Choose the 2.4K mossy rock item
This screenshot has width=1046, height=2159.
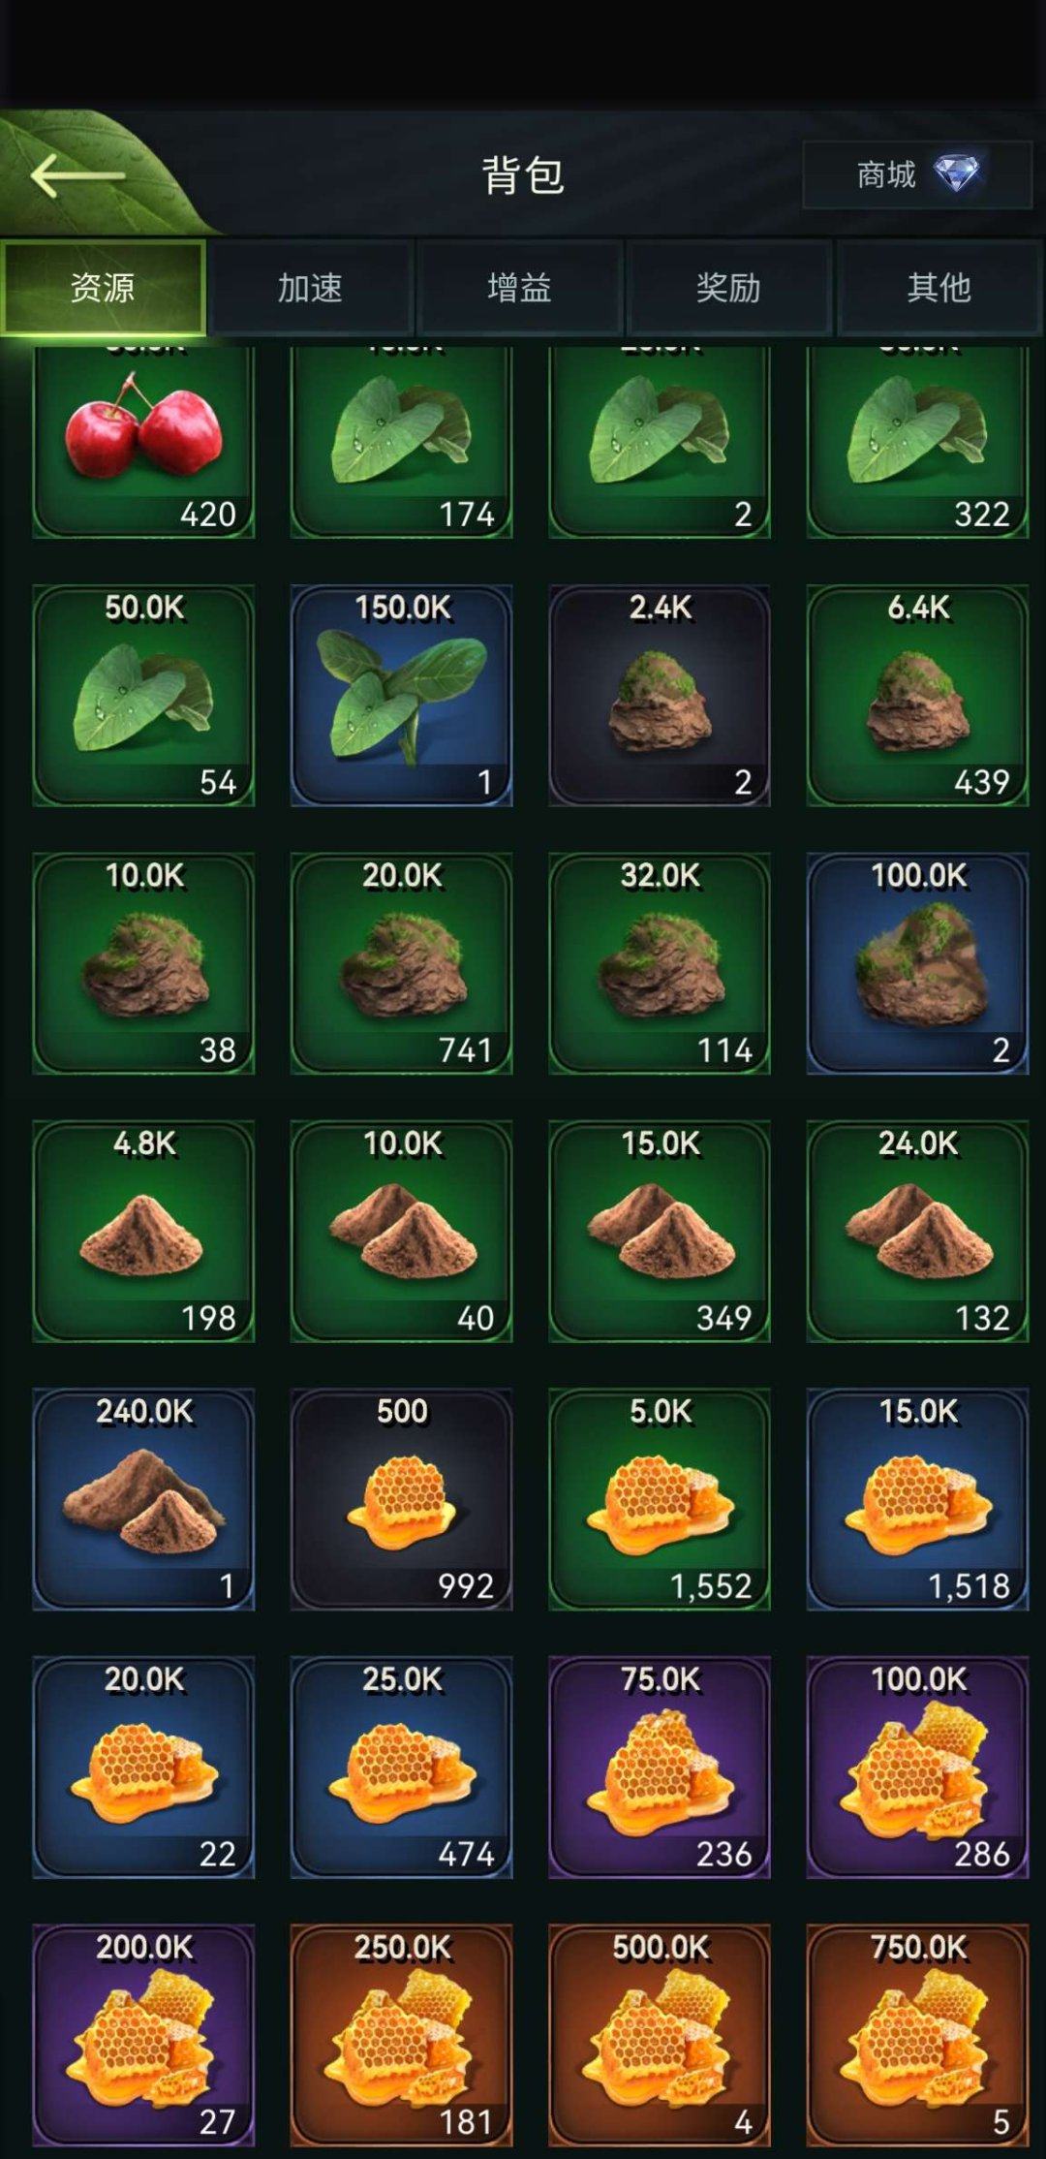(x=660, y=695)
